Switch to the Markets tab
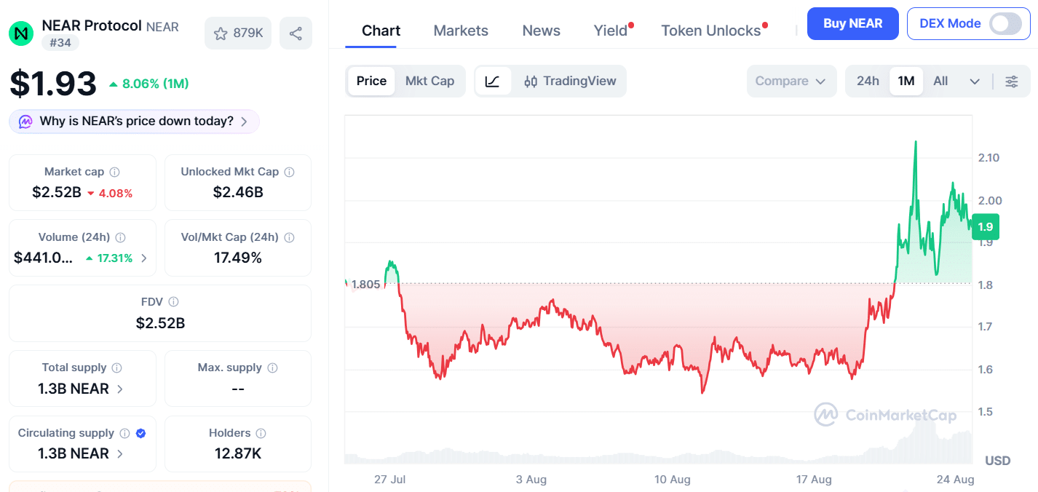1038x492 pixels. coord(461,31)
